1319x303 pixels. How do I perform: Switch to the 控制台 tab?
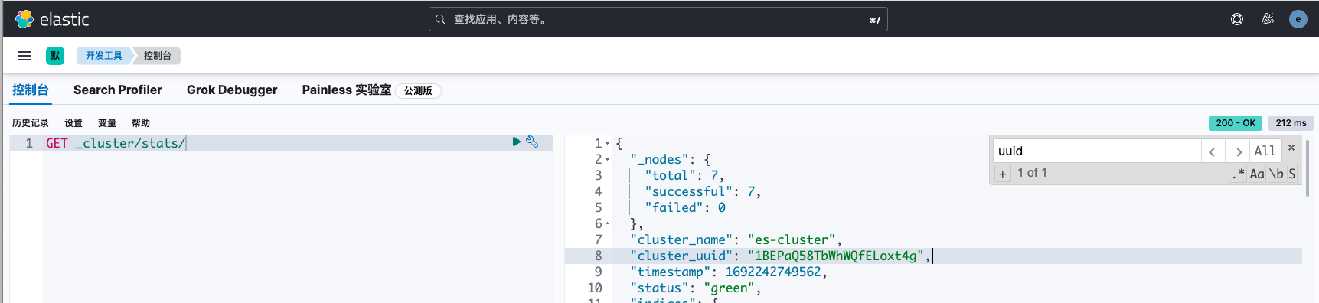pyautogui.click(x=31, y=90)
